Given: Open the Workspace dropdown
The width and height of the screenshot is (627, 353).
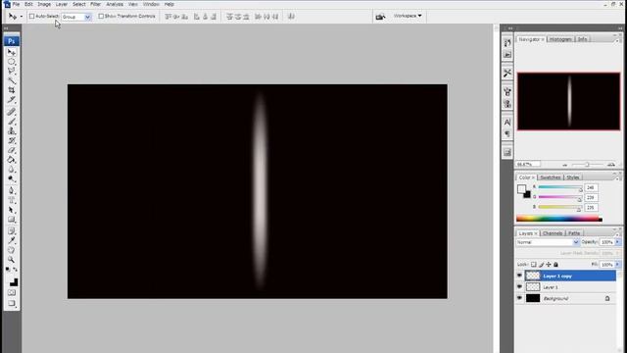Looking at the screenshot, I should click(x=408, y=16).
